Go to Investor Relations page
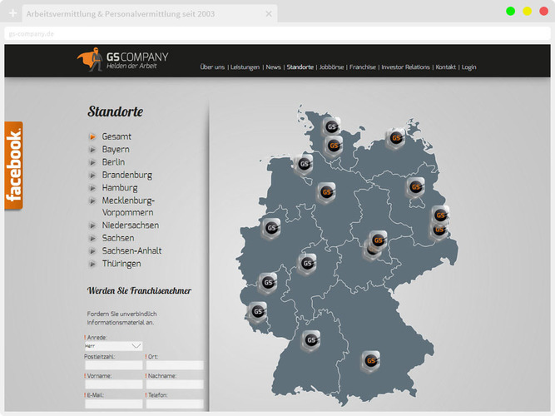 [x=405, y=67]
